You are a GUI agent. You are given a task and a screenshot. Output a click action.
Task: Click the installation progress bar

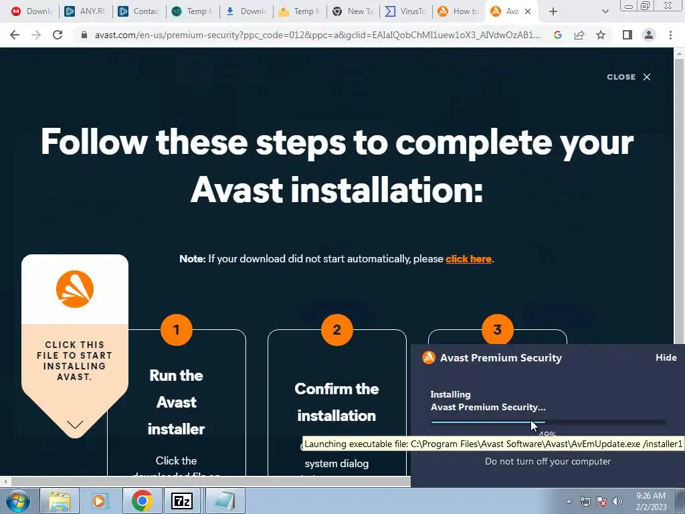click(549, 422)
